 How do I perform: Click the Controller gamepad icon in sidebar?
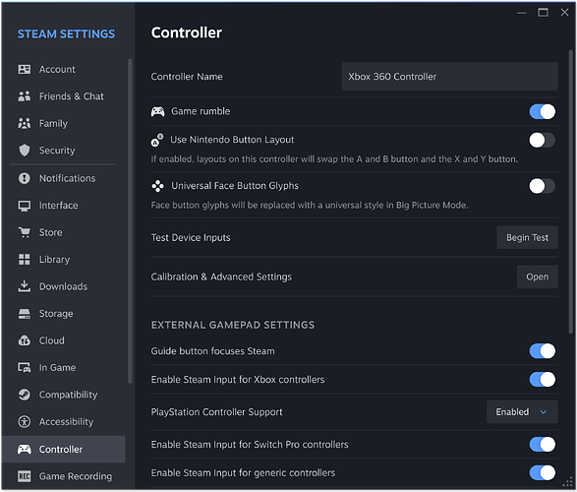(25, 450)
